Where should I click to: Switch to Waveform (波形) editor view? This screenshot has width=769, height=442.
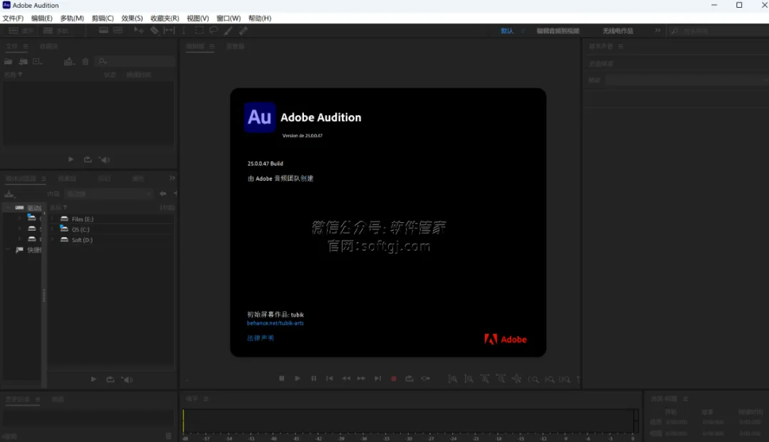pos(21,31)
